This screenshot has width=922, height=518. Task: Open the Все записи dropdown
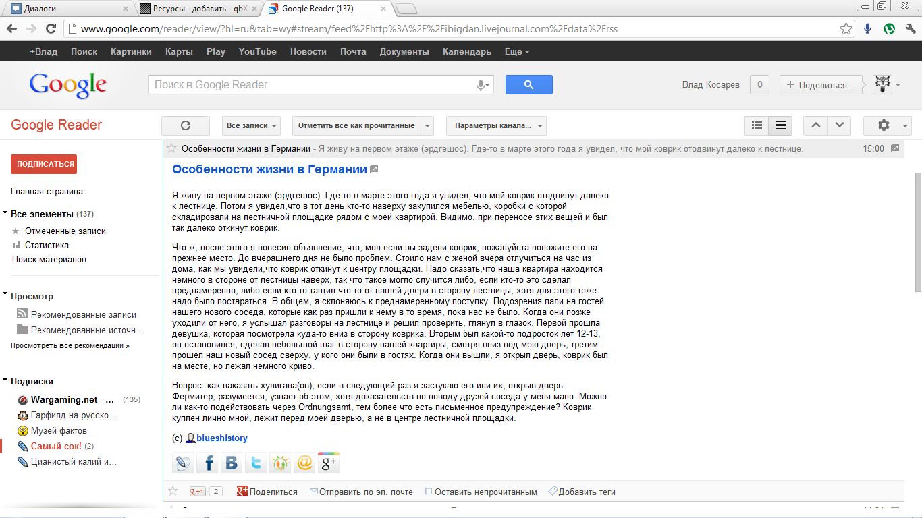[x=251, y=125]
